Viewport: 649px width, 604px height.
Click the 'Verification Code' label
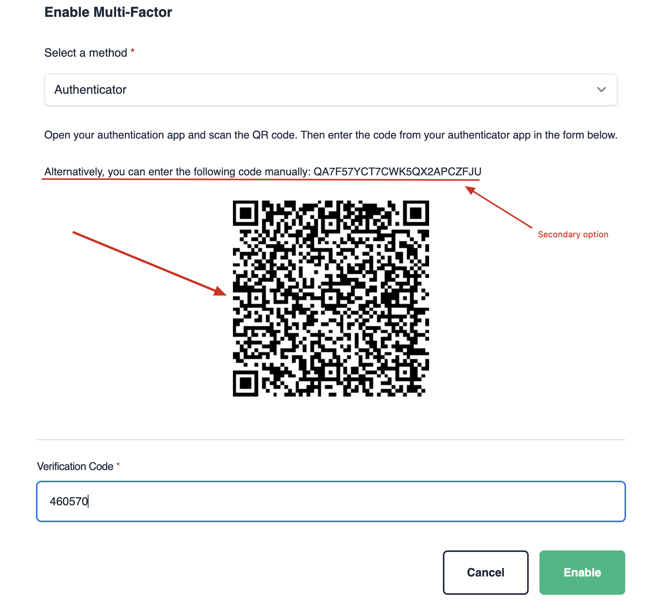(x=75, y=466)
